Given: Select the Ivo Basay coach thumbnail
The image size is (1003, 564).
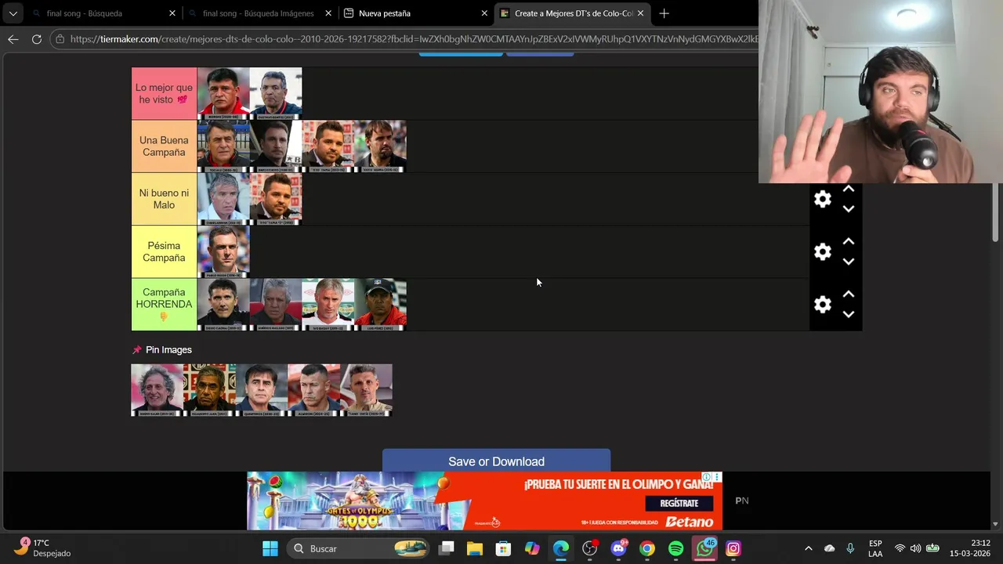Looking at the screenshot, I should (x=328, y=305).
